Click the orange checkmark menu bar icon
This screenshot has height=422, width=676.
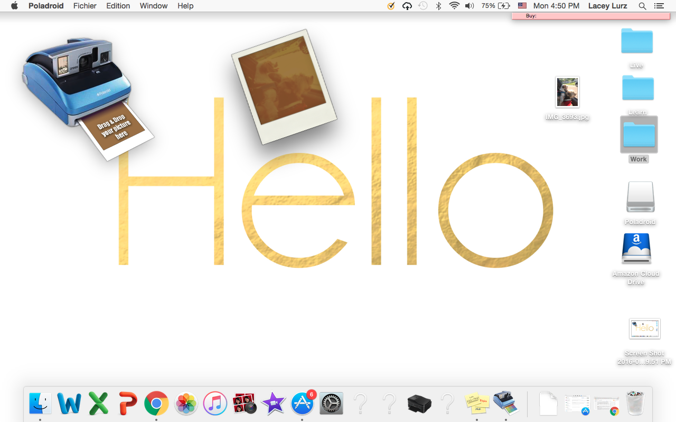pos(391,6)
